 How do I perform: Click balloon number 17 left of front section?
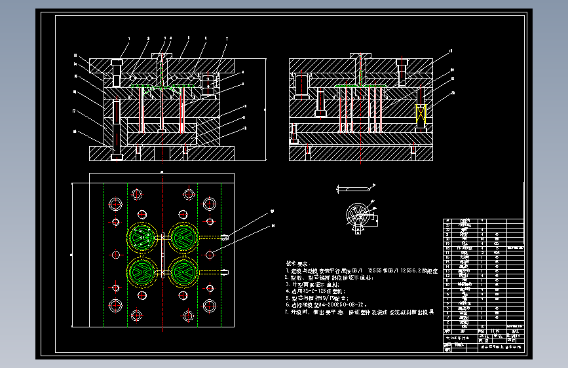(74, 111)
